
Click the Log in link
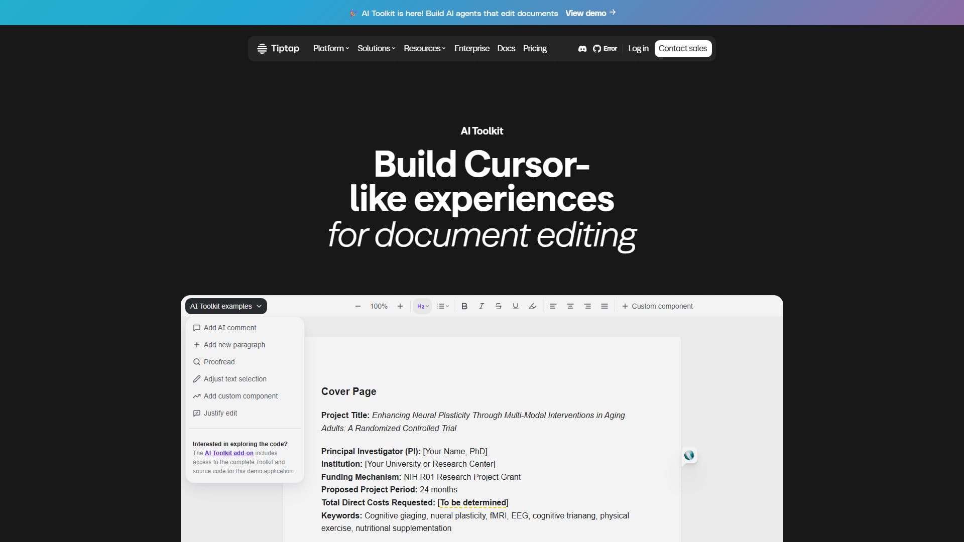[x=638, y=49]
